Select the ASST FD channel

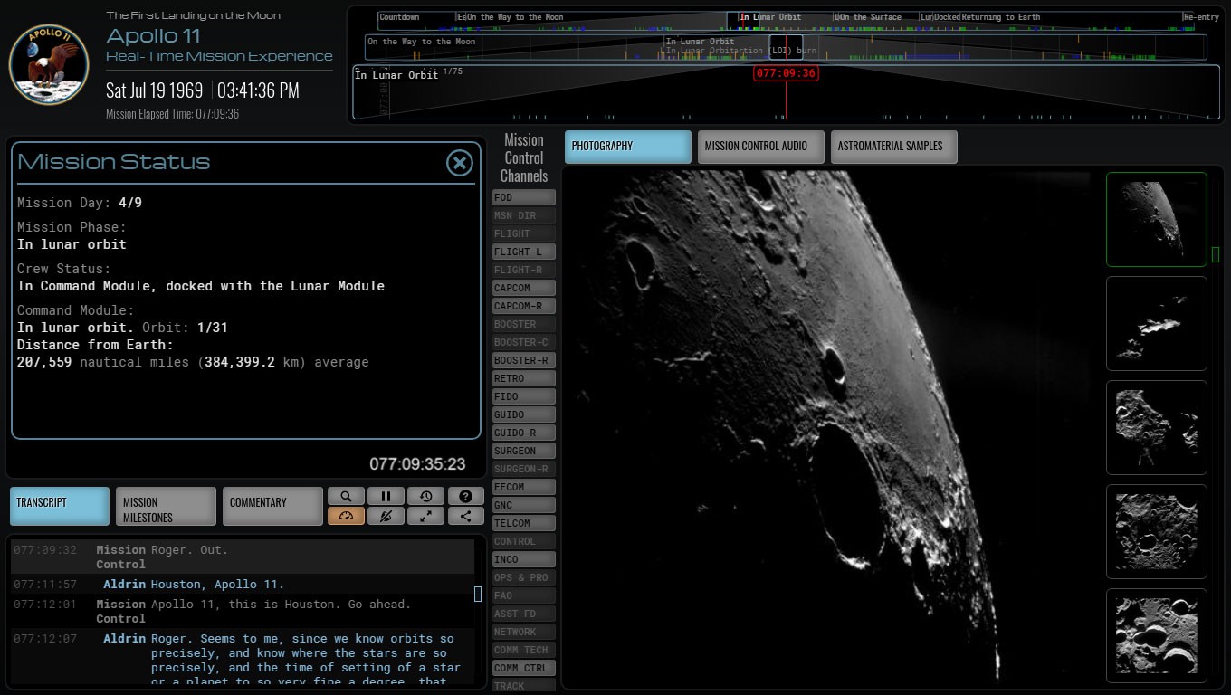(x=524, y=614)
